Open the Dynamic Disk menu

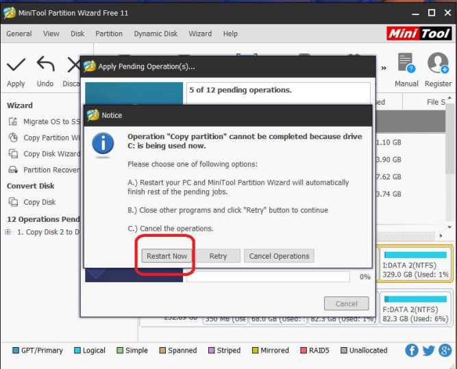click(x=156, y=34)
